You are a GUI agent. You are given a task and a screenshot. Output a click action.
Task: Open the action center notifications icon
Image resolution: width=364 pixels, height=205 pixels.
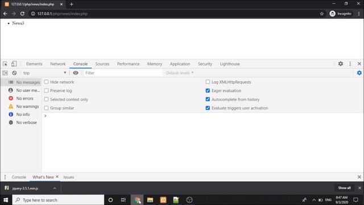356,200
